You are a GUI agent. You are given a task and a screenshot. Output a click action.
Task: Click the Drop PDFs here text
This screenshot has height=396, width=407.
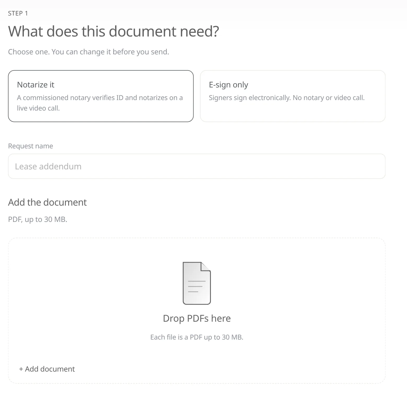197,318
